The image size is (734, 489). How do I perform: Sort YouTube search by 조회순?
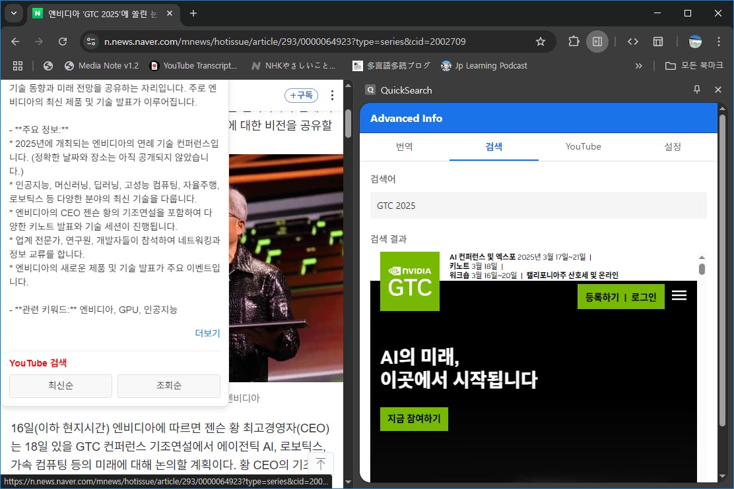[168, 386]
